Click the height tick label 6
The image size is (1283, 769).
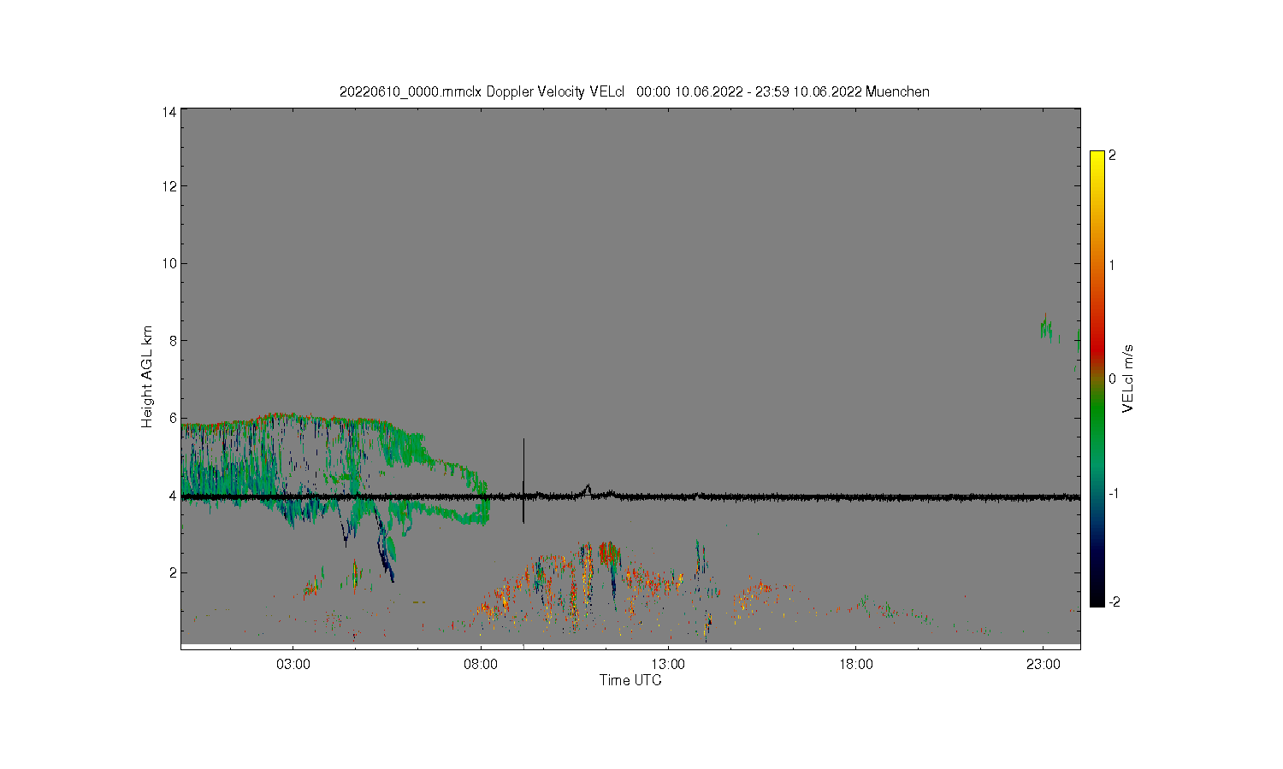(173, 418)
